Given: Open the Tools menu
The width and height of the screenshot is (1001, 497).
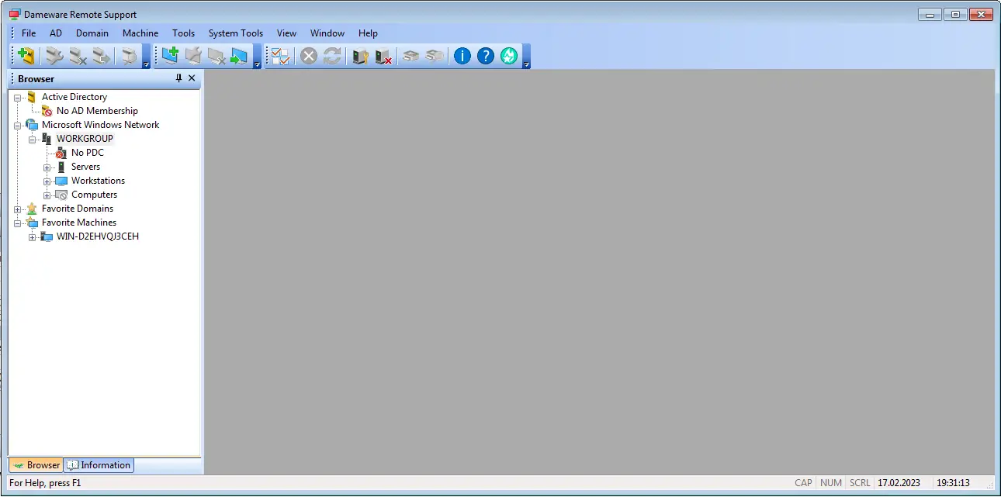Looking at the screenshot, I should tap(184, 33).
